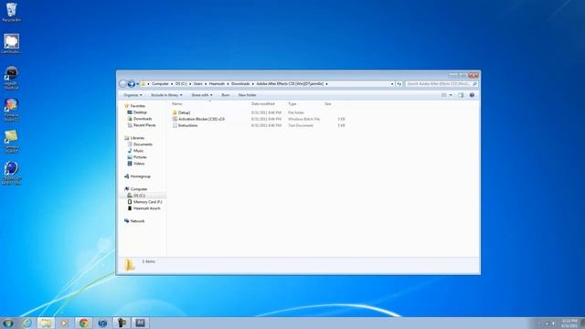This screenshot has width=585, height=329.
Task: Click the Burn toolbar button
Action: tap(226, 95)
